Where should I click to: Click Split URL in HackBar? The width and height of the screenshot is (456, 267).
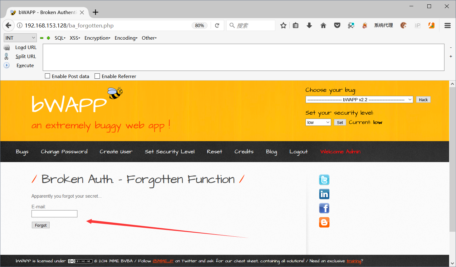coord(26,57)
